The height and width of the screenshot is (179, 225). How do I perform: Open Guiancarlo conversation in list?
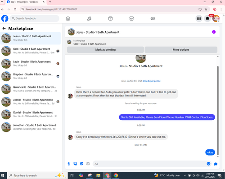(31, 89)
